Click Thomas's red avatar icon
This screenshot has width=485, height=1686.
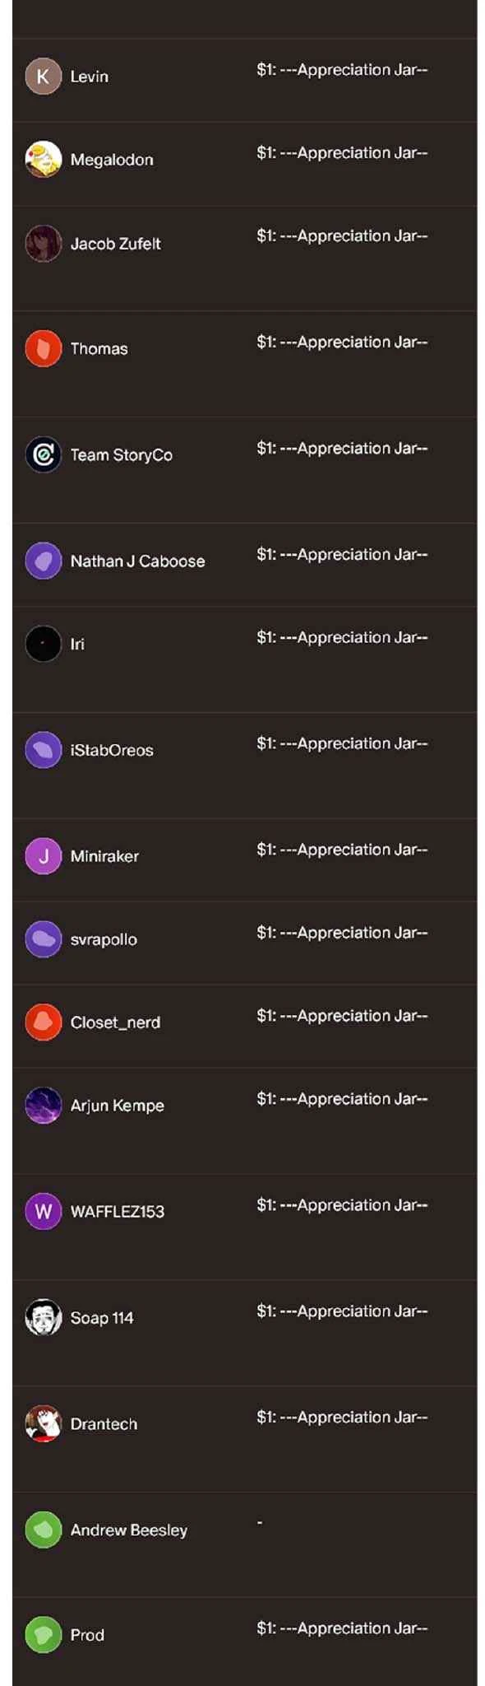coord(44,348)
